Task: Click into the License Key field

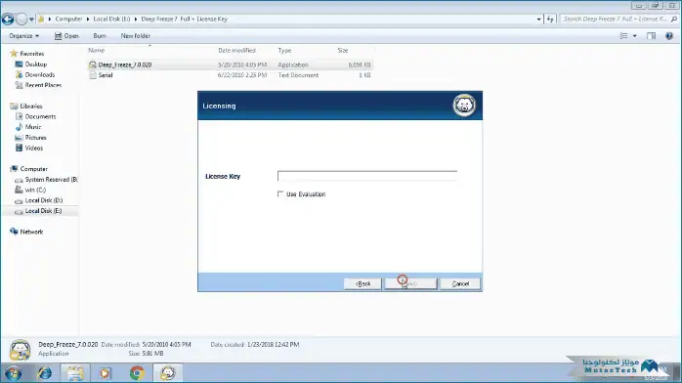Action: point(367,176)
